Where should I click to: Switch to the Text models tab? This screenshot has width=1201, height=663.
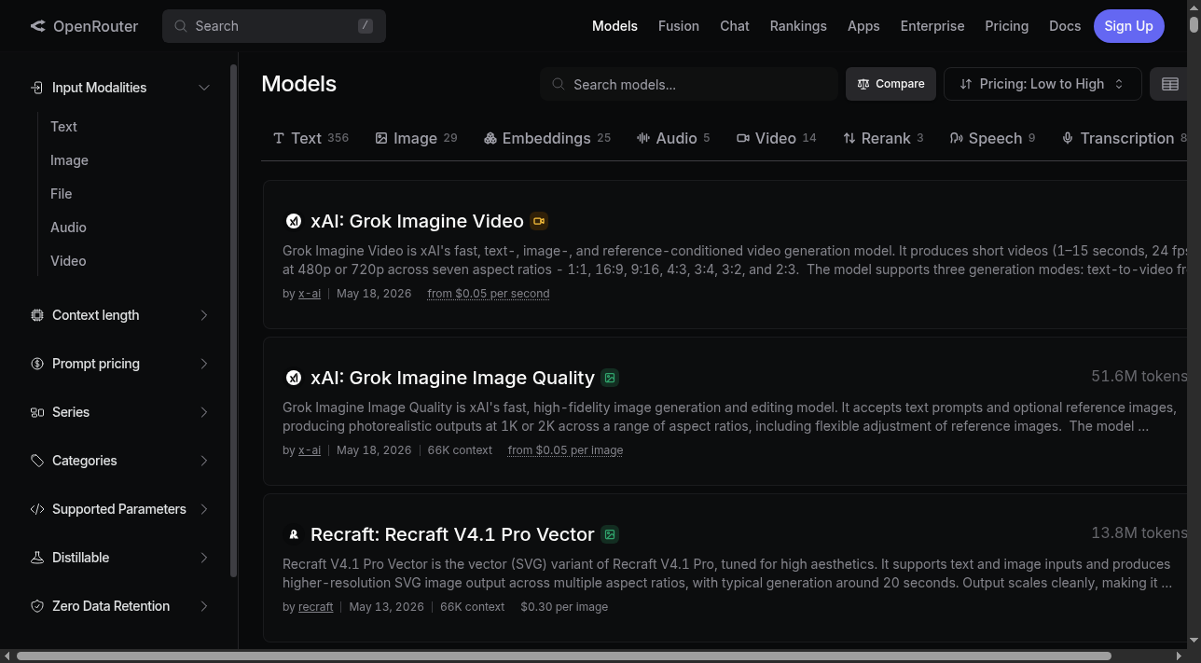[311, 138]
